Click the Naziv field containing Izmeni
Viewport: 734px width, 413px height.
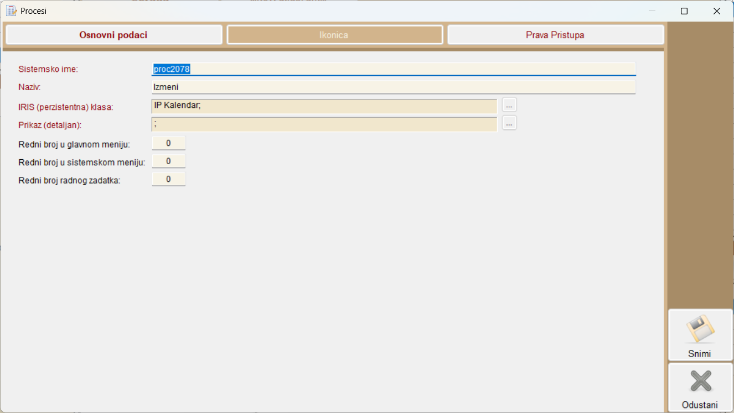394,87
